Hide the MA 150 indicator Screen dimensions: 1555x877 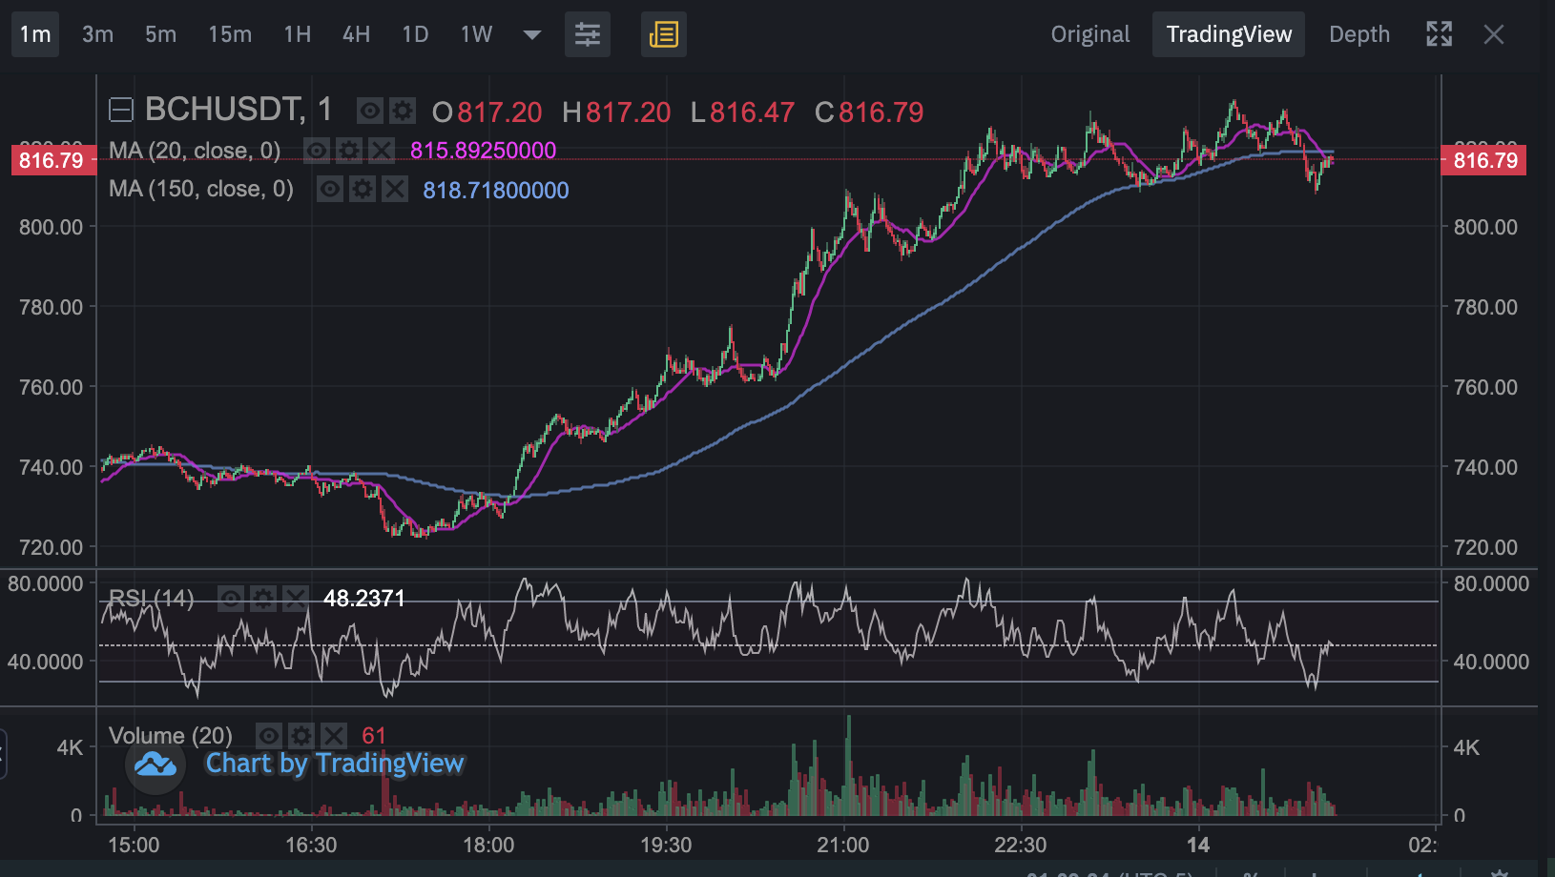[x=330, y=189]
